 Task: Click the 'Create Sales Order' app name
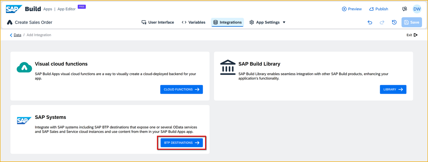(x=34, y=22)
